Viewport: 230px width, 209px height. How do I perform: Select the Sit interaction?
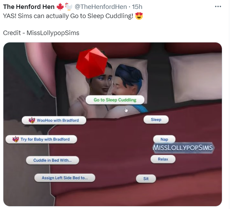(146, 179)
